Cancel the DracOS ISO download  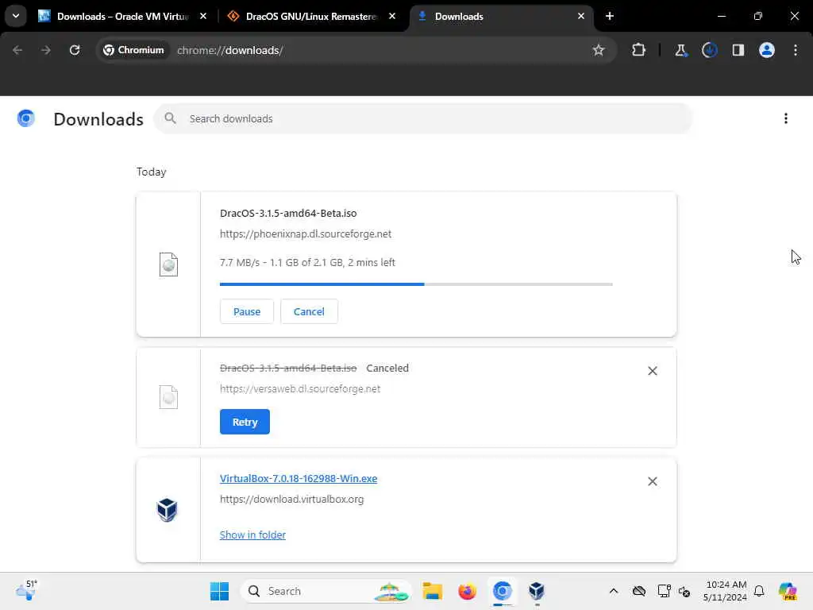coord(309,311)
